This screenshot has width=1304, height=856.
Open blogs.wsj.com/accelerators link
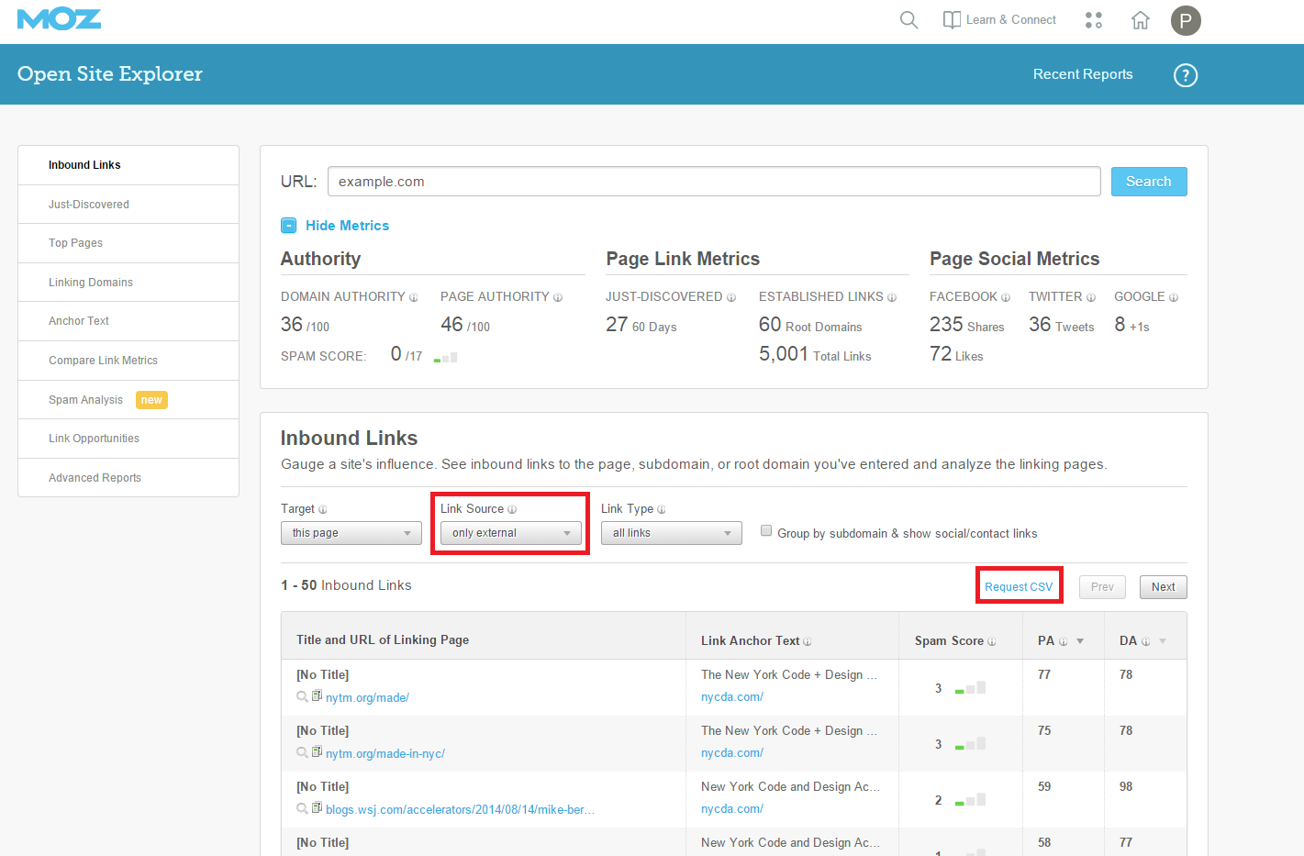460,810
